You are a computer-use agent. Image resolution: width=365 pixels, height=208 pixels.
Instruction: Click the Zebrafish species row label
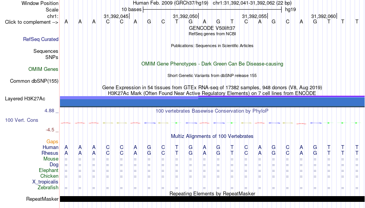(48, 187)
